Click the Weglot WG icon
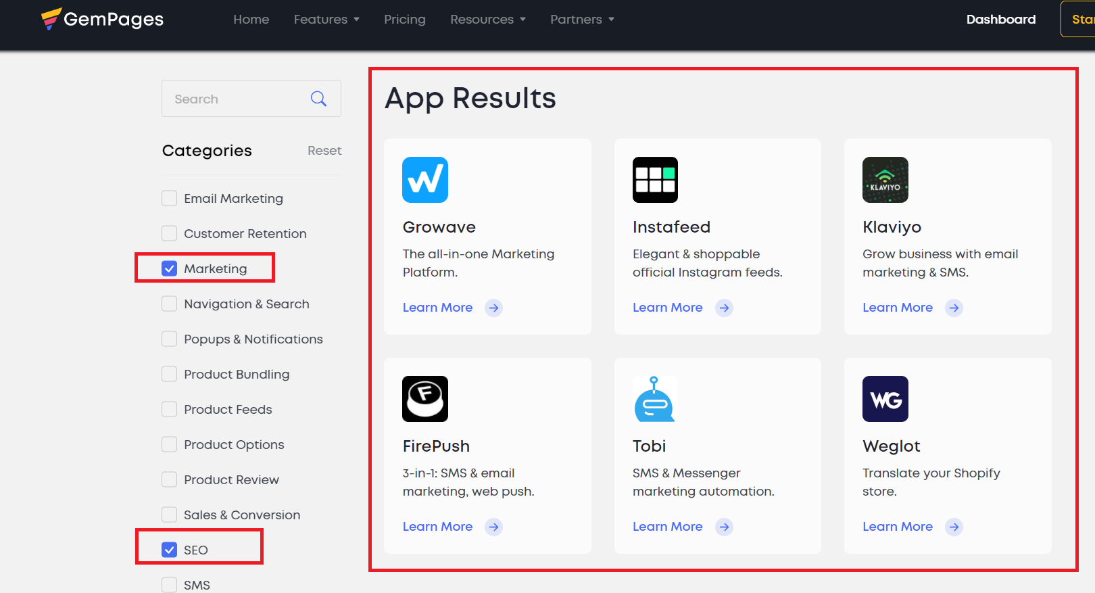 [x=885, y=399]
